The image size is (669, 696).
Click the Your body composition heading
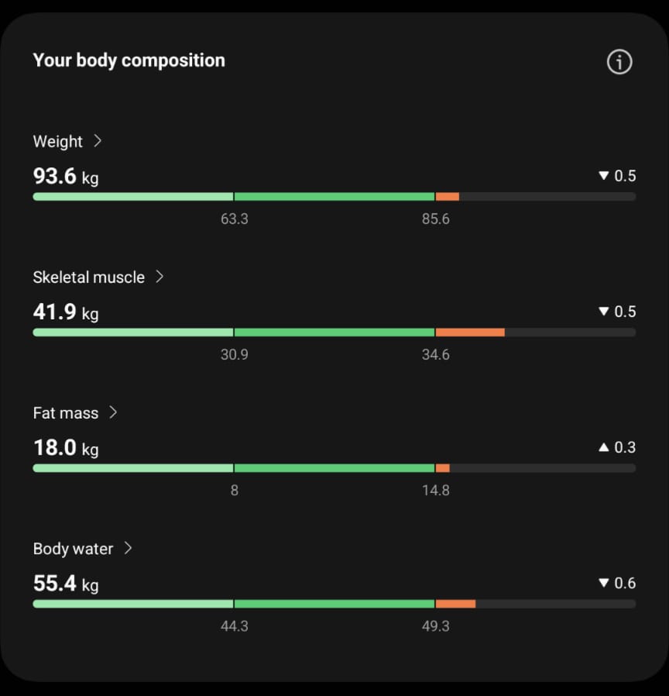[129, 60]
